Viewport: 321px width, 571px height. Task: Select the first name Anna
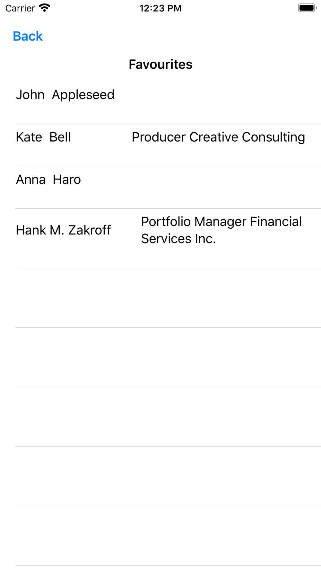coord(31,180)
